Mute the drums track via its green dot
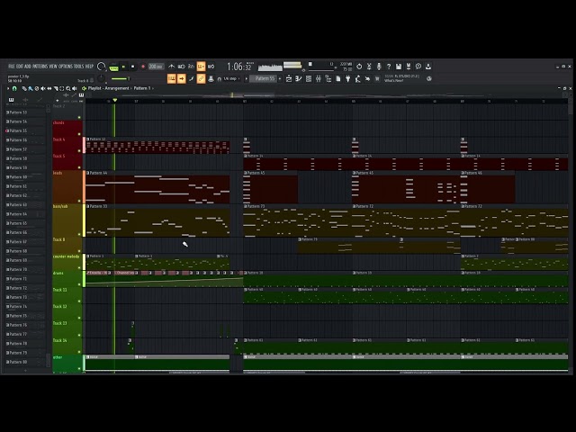 click(79, 284)
